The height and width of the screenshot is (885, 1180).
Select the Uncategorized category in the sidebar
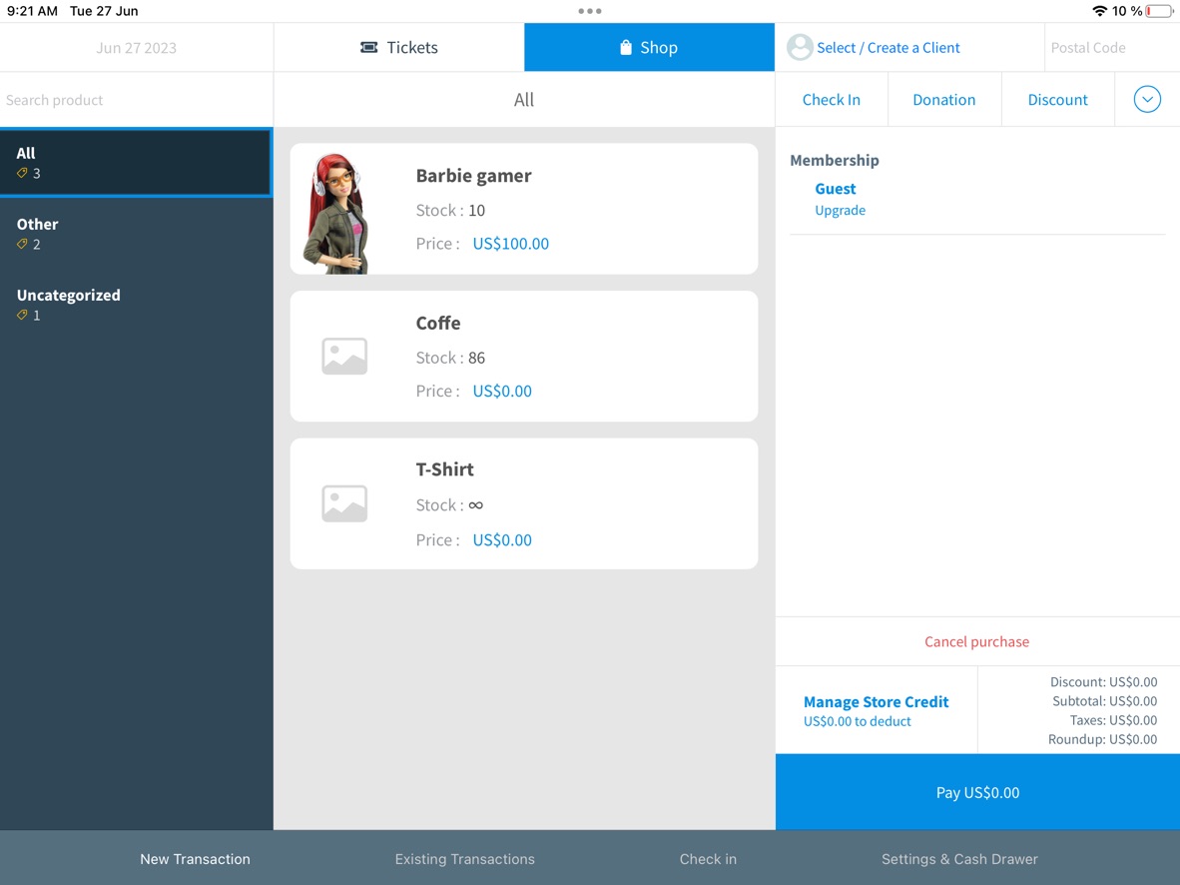[x=68, y=295]
